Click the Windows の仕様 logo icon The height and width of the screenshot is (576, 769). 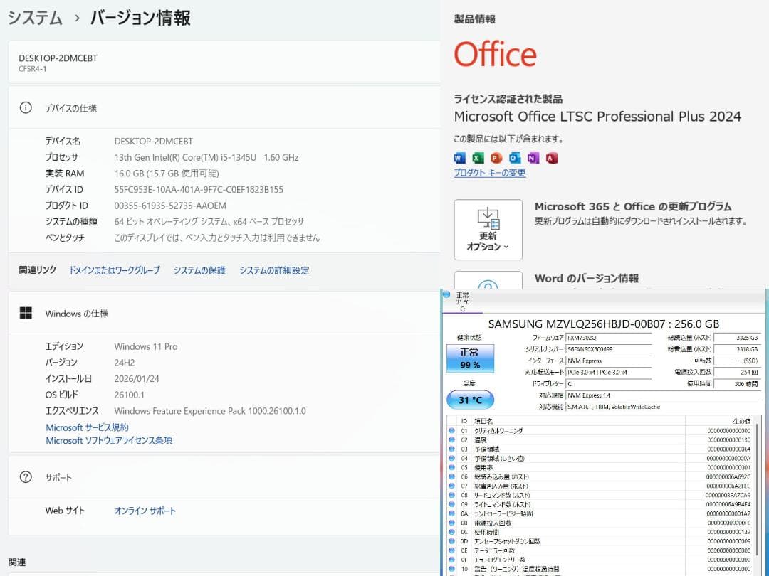(26, 313)
